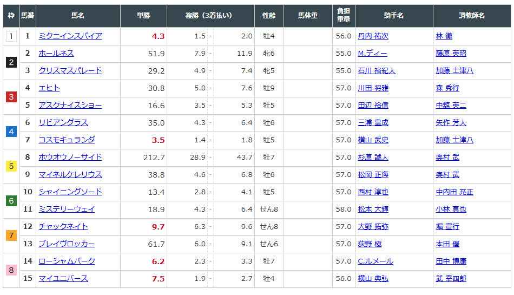Click horse マイユニバース link

tap(63, 279)
